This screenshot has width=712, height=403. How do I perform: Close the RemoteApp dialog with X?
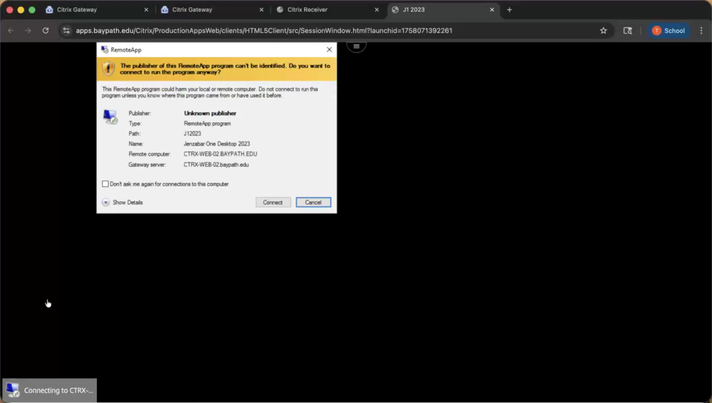329,49
